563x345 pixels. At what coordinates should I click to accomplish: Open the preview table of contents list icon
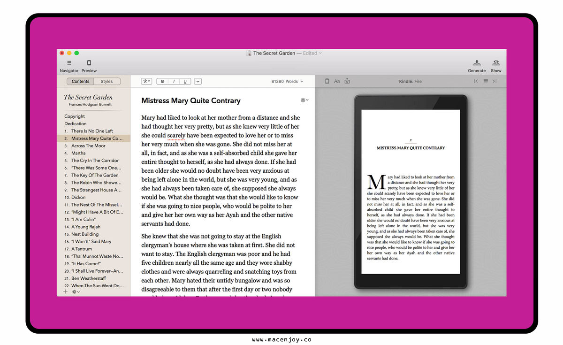pyautogui.click(x=486, y=81)
